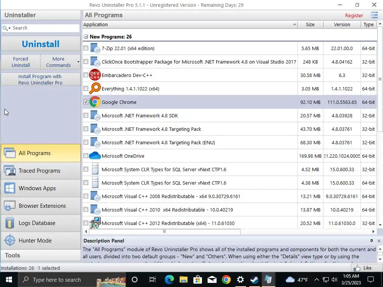Click the Google Chrome icon in the program list
The width and height of the screenshot is (383, 287).
click(x=95, y=102)
